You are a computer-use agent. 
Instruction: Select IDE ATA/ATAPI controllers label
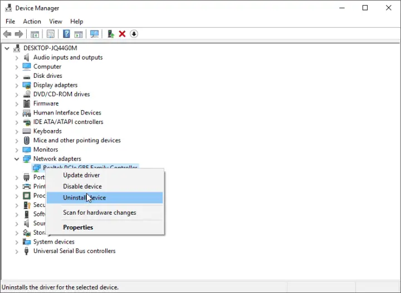[x=69, y=122]
